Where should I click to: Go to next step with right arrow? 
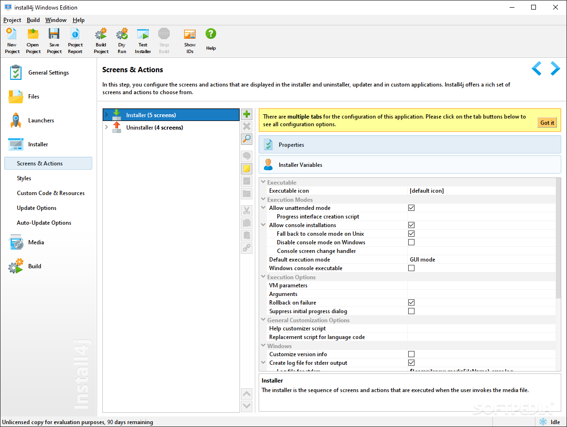(555, 68)
